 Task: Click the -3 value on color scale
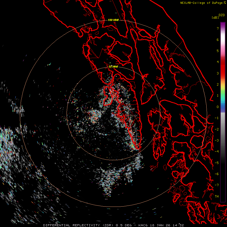(x=217, y=140)
